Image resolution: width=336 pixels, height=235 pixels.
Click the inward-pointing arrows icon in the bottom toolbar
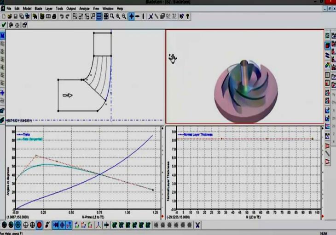pyautogui.click(x=106, y=225)
